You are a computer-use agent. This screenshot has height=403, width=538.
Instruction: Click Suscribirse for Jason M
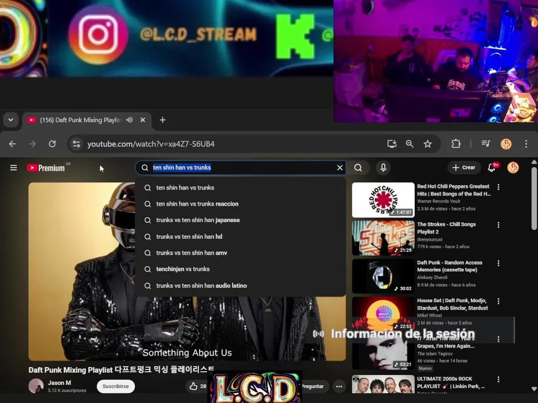115,386
